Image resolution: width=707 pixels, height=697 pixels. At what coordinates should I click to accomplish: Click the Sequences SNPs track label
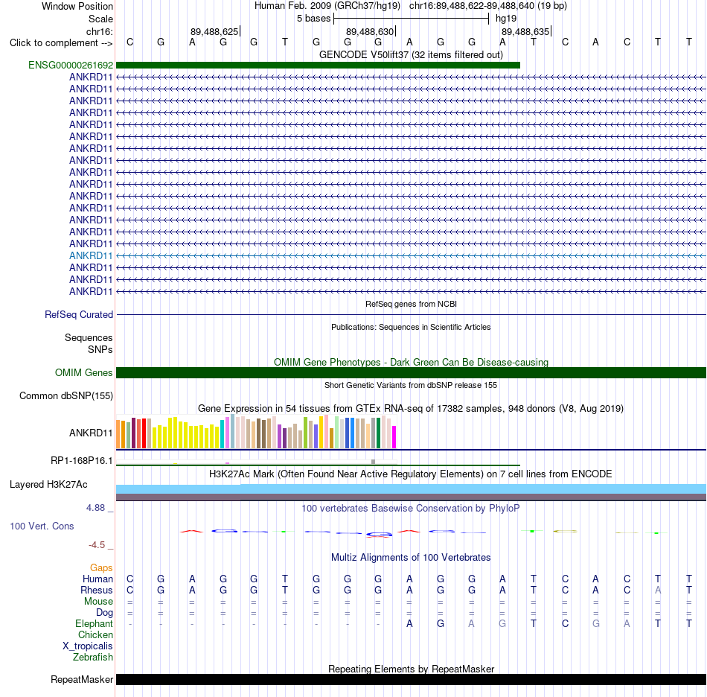[x=89, y=344]
